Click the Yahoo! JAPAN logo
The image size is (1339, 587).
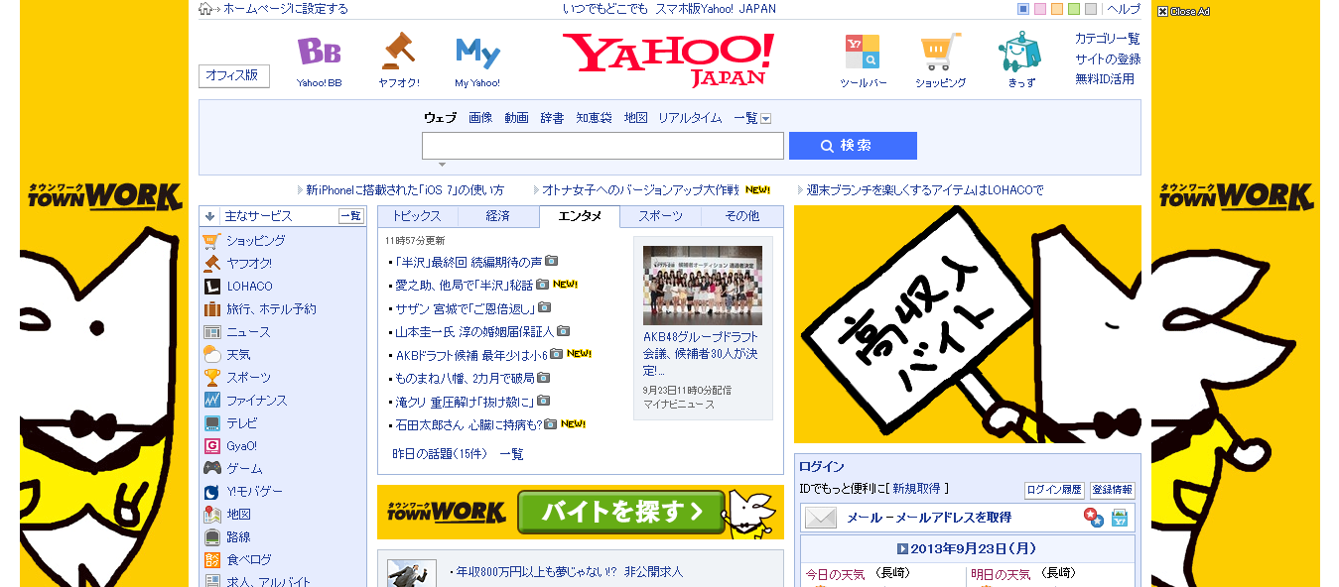pyautogui.click(x=669, y=59)
